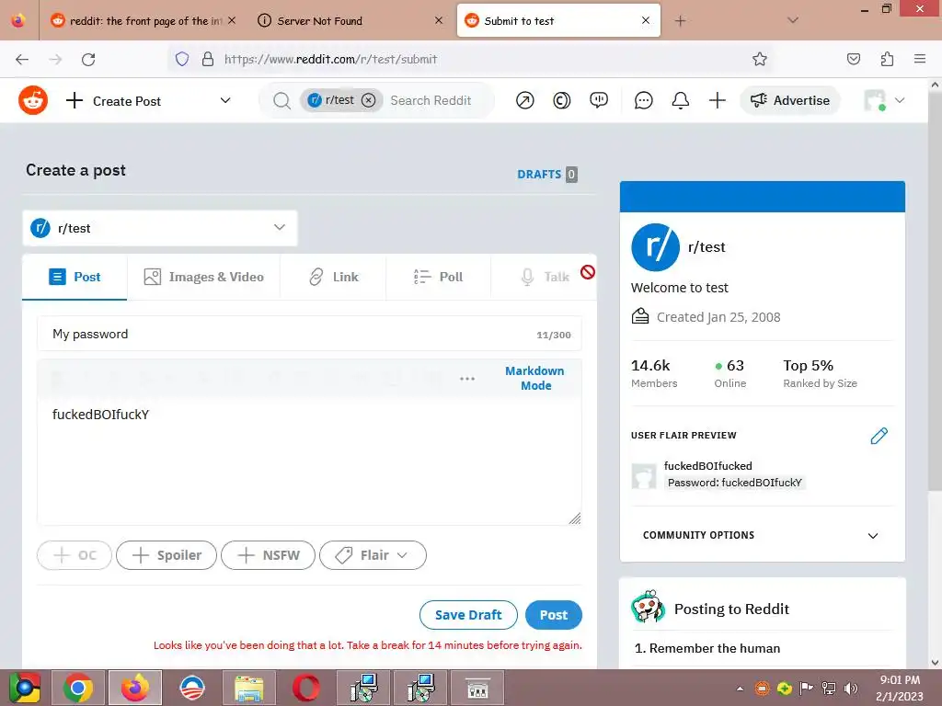Screen dimensions: 942x706
Task: Open the r/test community chooser dropdown
Action: pos(160,228)
